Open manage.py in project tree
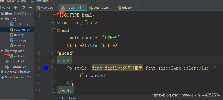 click(15, 67)
